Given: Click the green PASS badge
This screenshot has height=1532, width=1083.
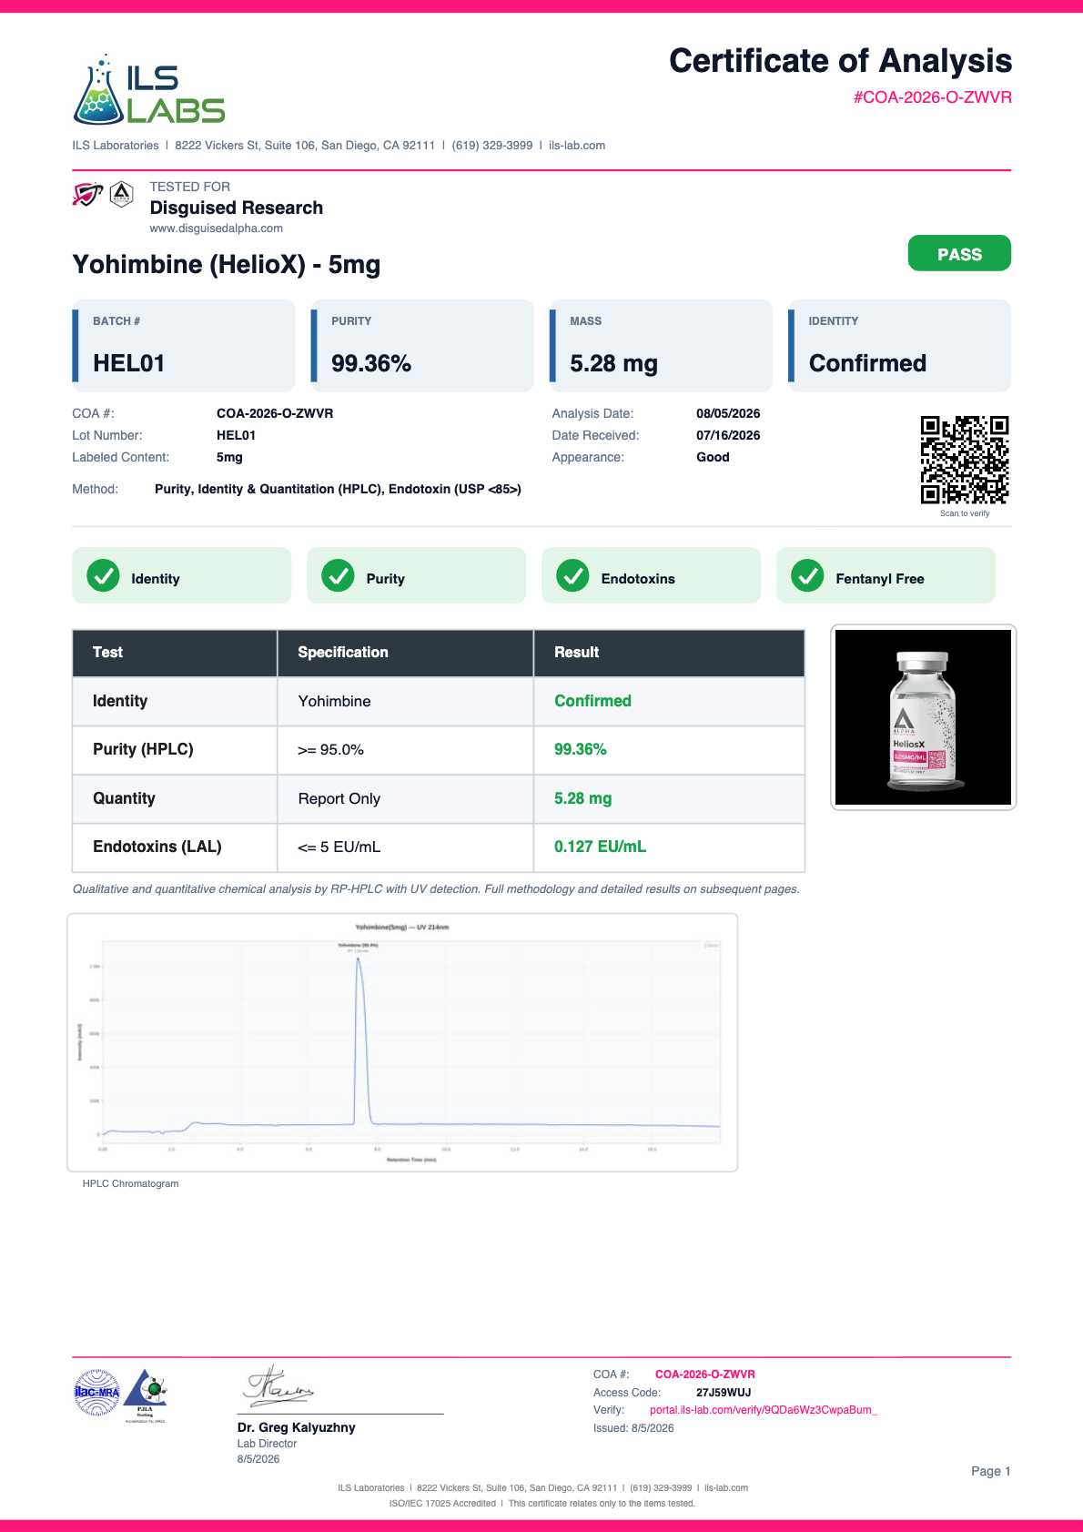Looking at the screenshot, I should [959, 253].
